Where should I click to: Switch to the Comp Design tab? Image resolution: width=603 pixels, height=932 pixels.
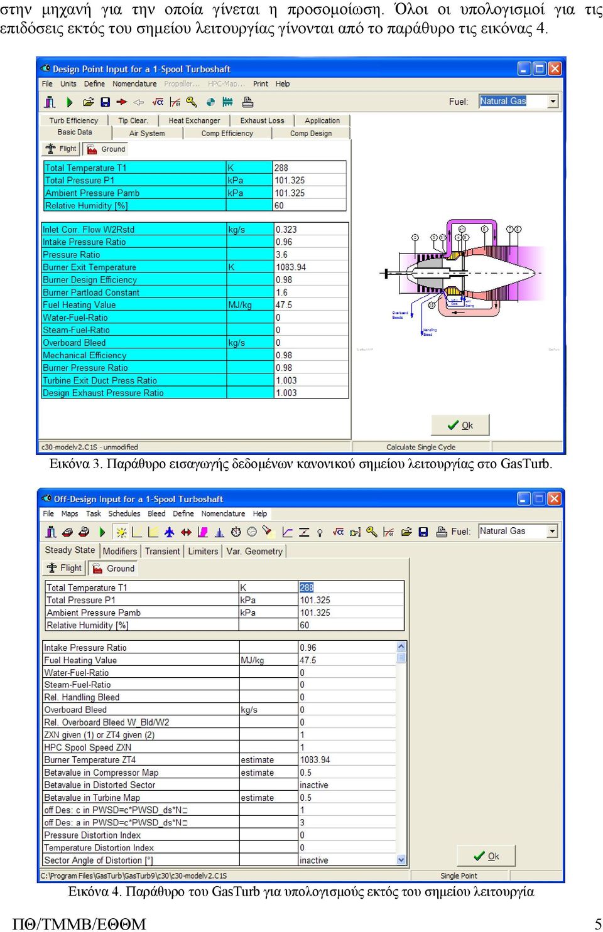(x=310, y=133)
